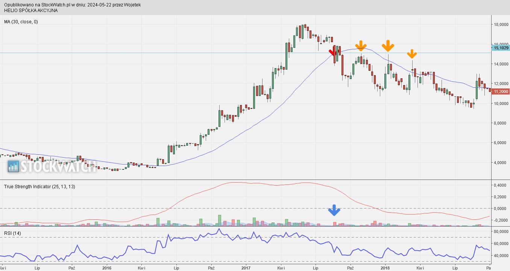The width and height of the screenshot is (510, 271).
Task: Click the 80,0000 RSI axis value
Action: (x=501, y=232)
